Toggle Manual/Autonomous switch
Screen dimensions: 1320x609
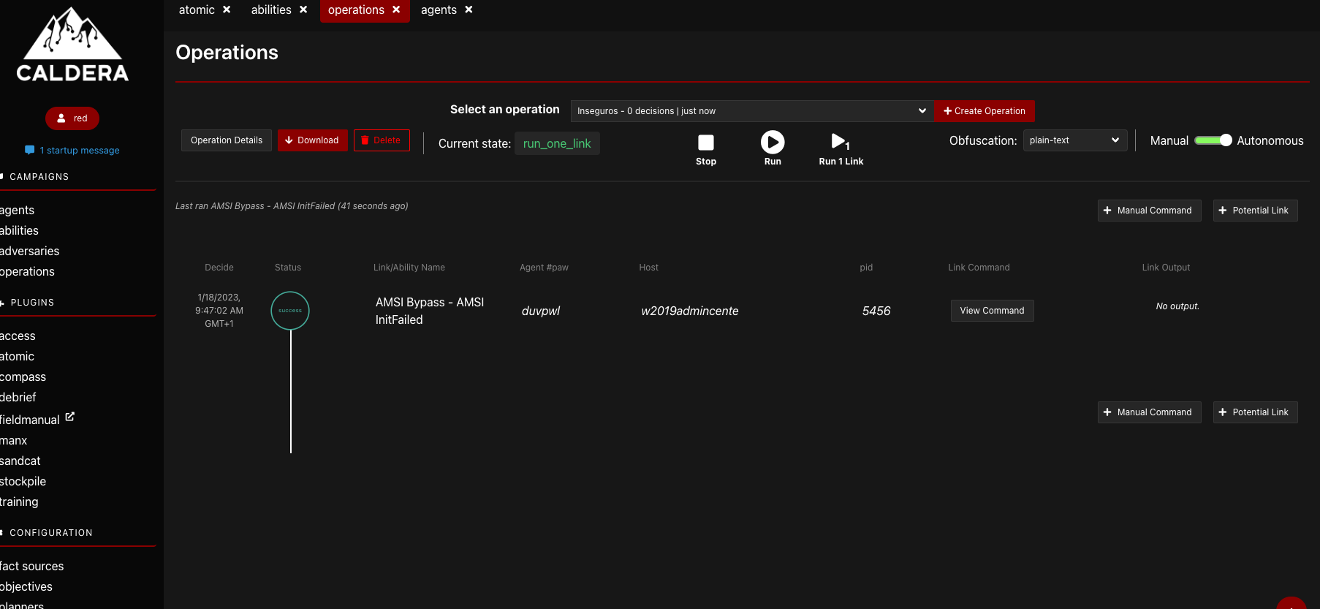click(x=1213, y=140)
